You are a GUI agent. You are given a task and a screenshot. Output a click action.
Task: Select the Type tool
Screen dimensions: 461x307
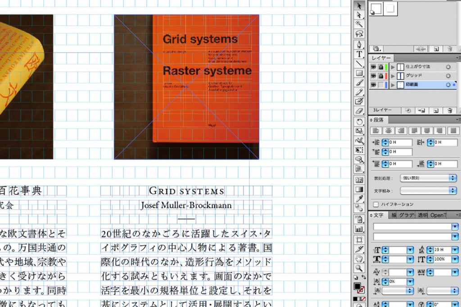coord(359,54)
